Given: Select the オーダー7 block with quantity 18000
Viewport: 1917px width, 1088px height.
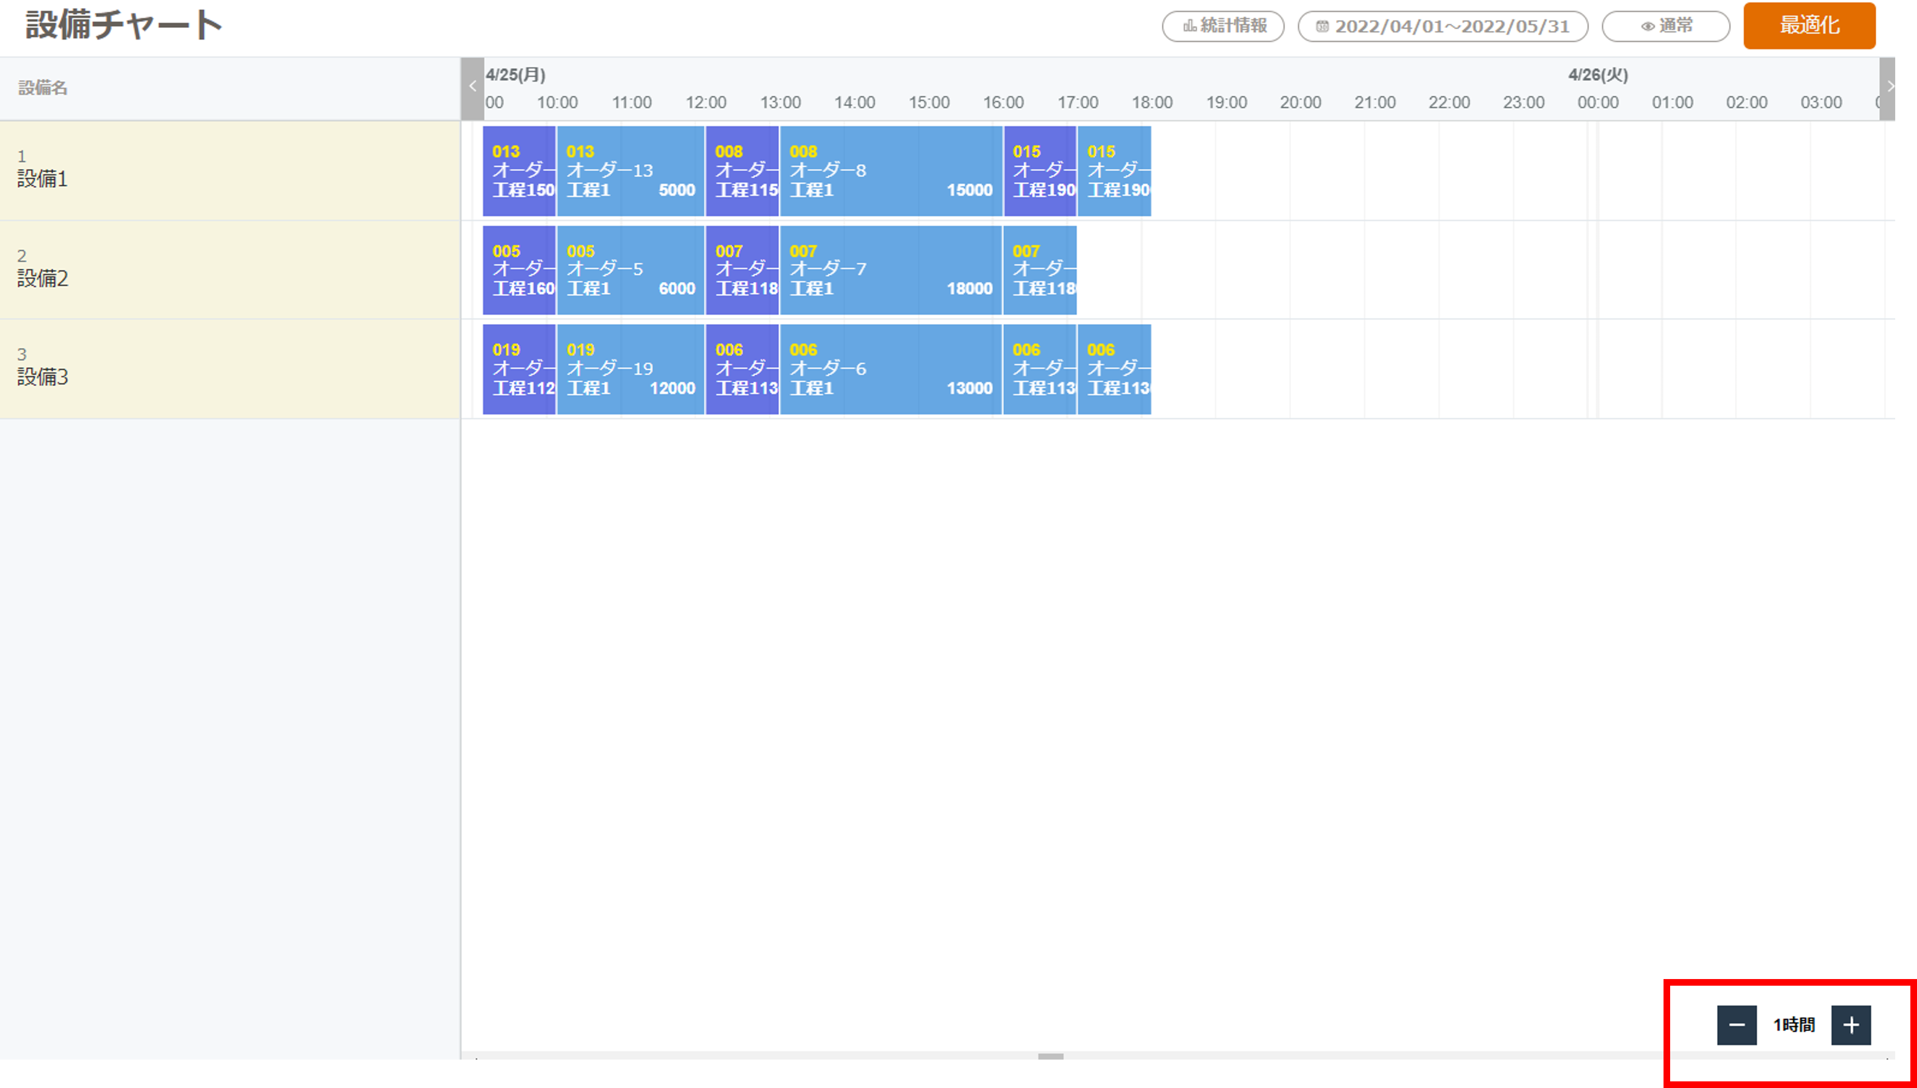Looking at the screenshot, I should (891, 270).
